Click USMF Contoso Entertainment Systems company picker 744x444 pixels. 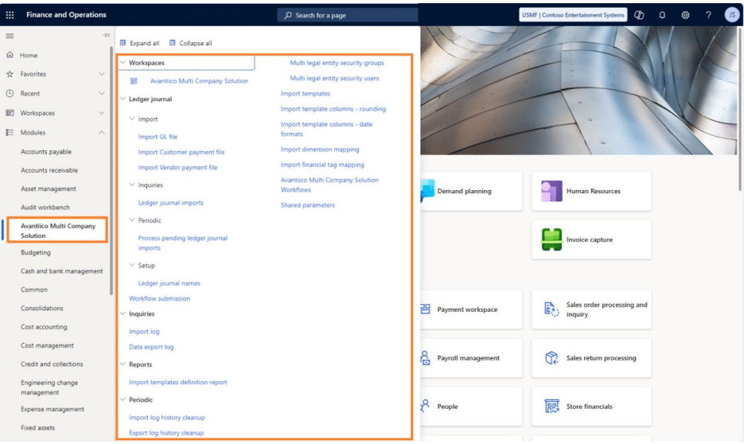coord(573,15)
